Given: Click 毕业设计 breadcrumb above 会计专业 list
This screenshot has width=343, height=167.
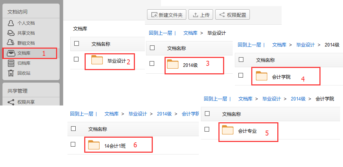Looking at the screenshot, I should [271, 99].
